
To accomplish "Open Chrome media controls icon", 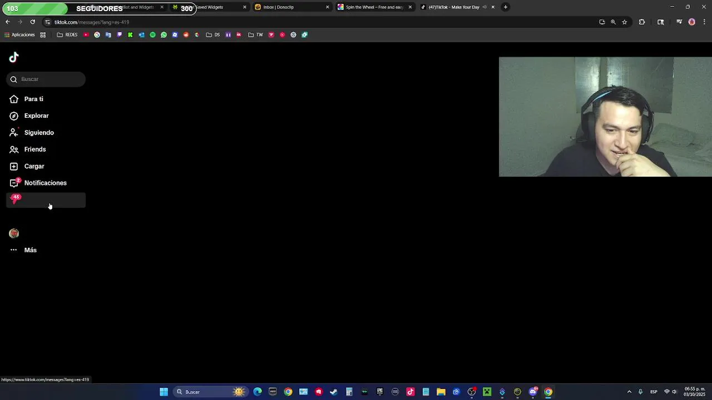I will pyautogui.click(x=679, y=22).
